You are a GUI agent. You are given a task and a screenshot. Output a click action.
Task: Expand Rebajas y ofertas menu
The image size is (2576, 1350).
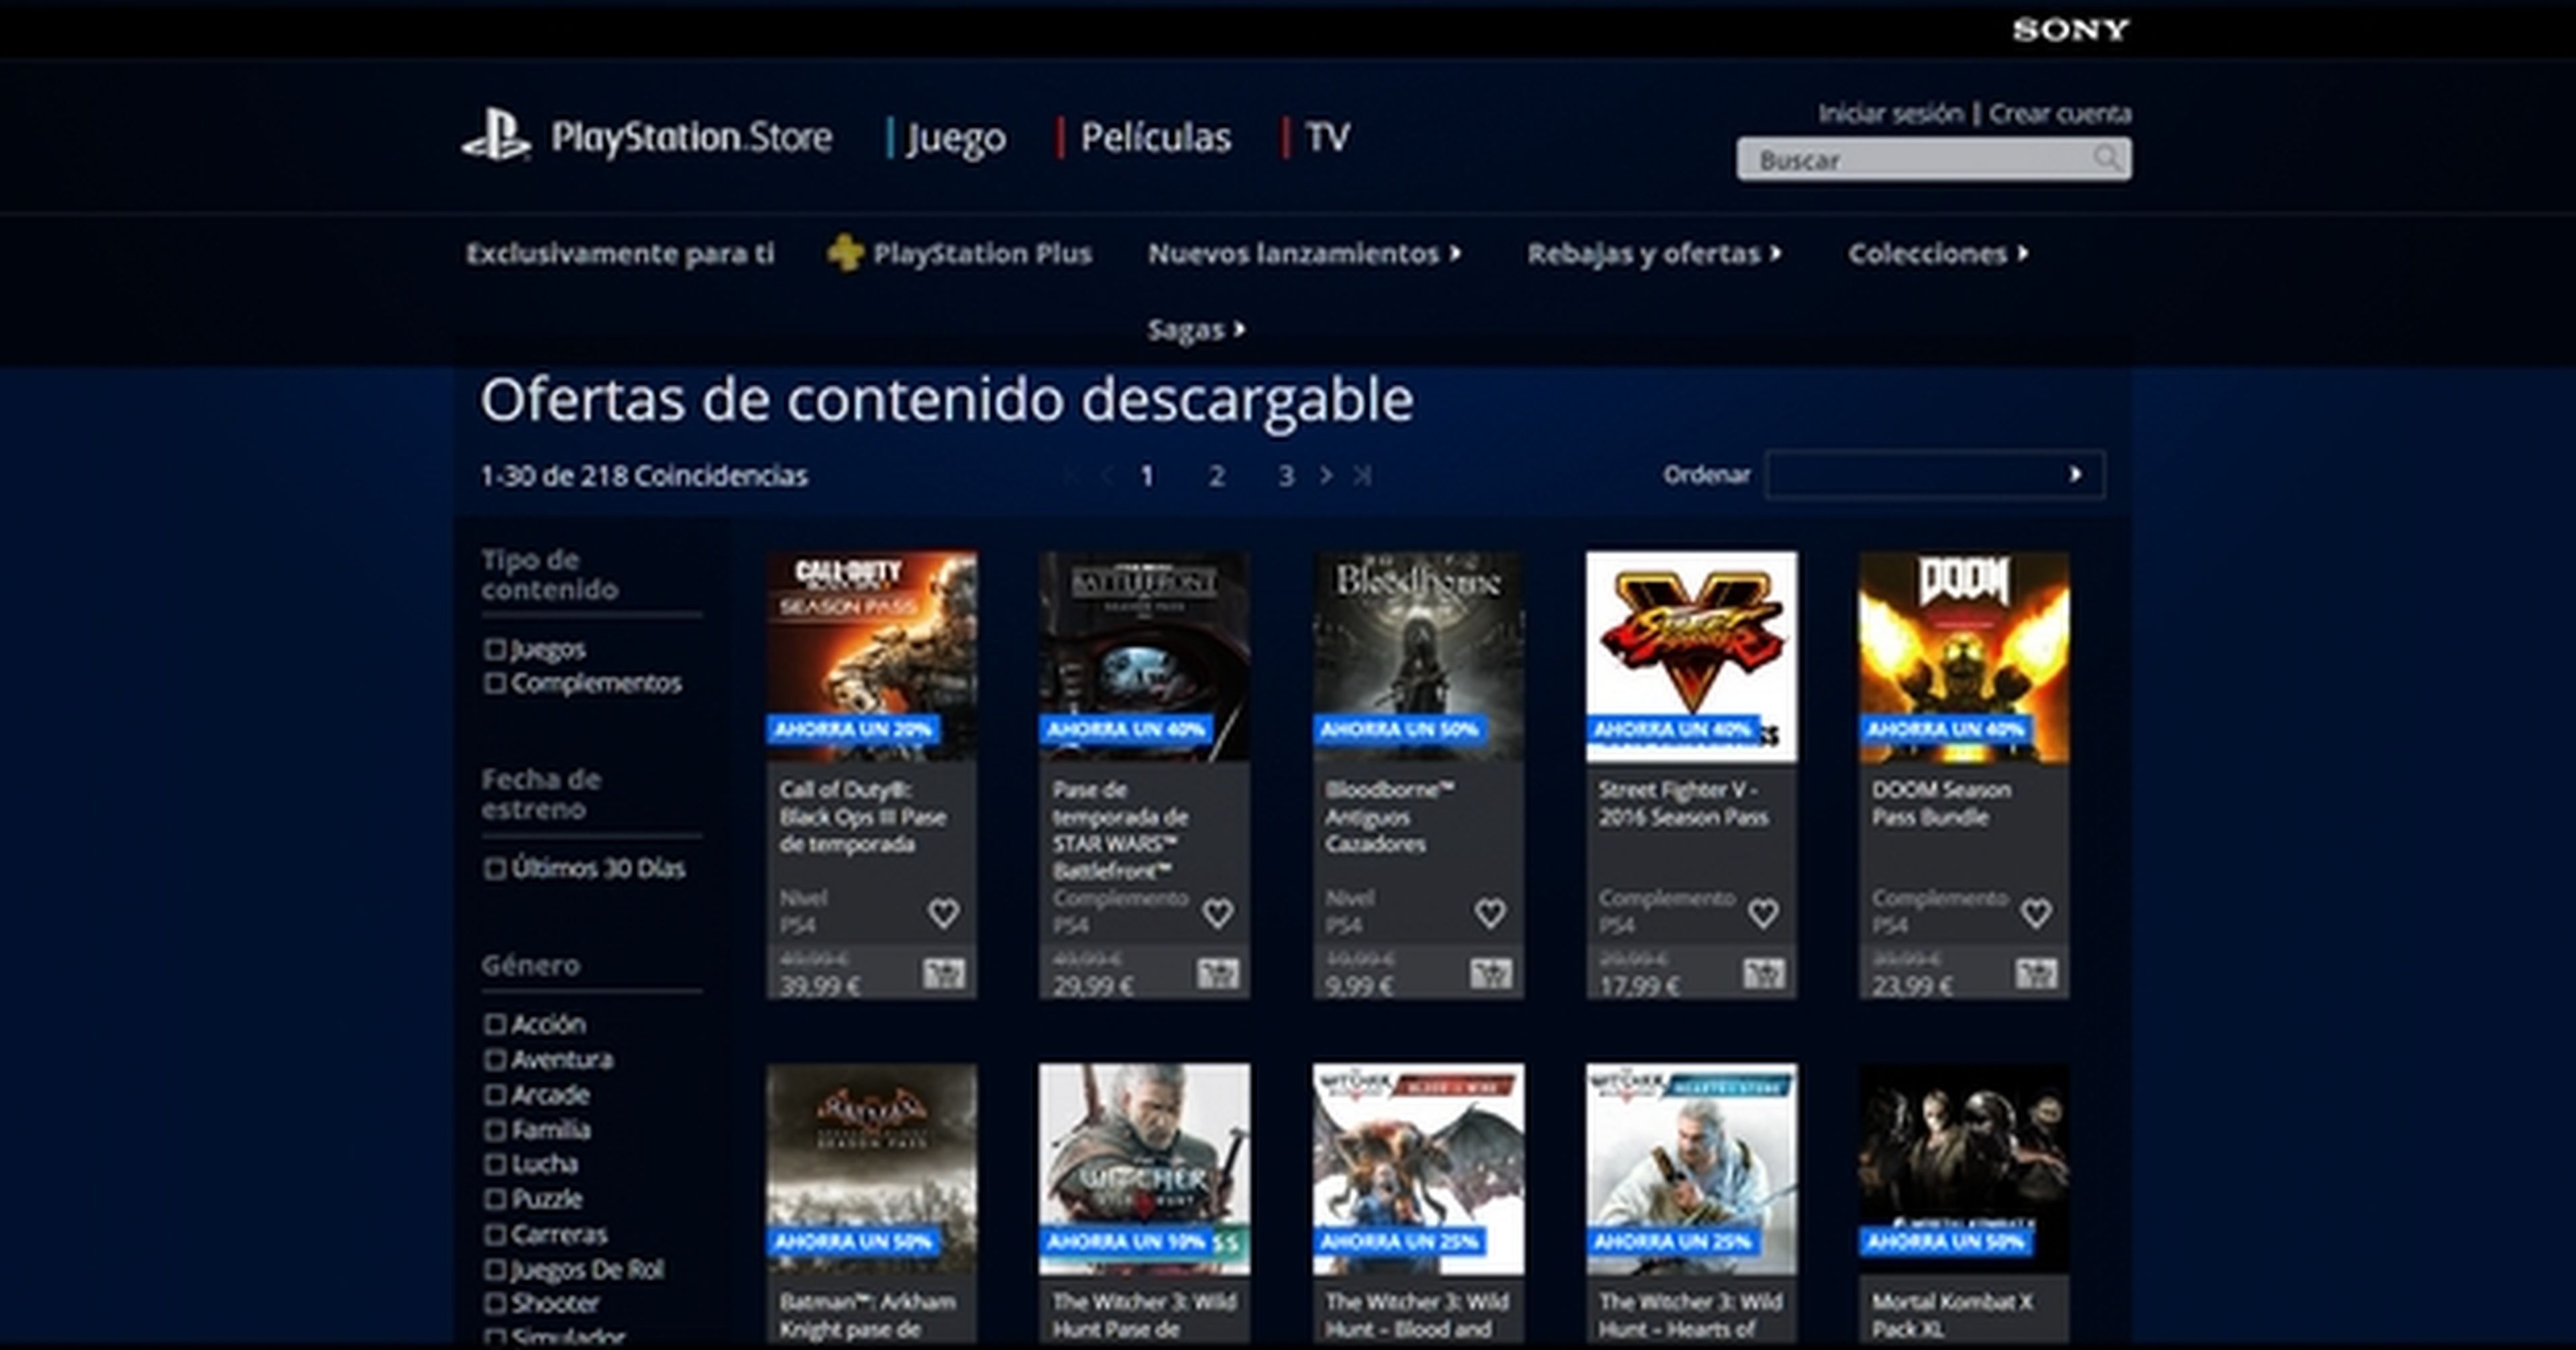tap(1654, 254)
